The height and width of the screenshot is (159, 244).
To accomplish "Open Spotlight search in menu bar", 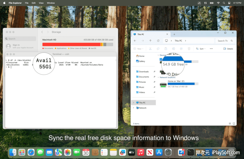I will [x=224, y=3].
